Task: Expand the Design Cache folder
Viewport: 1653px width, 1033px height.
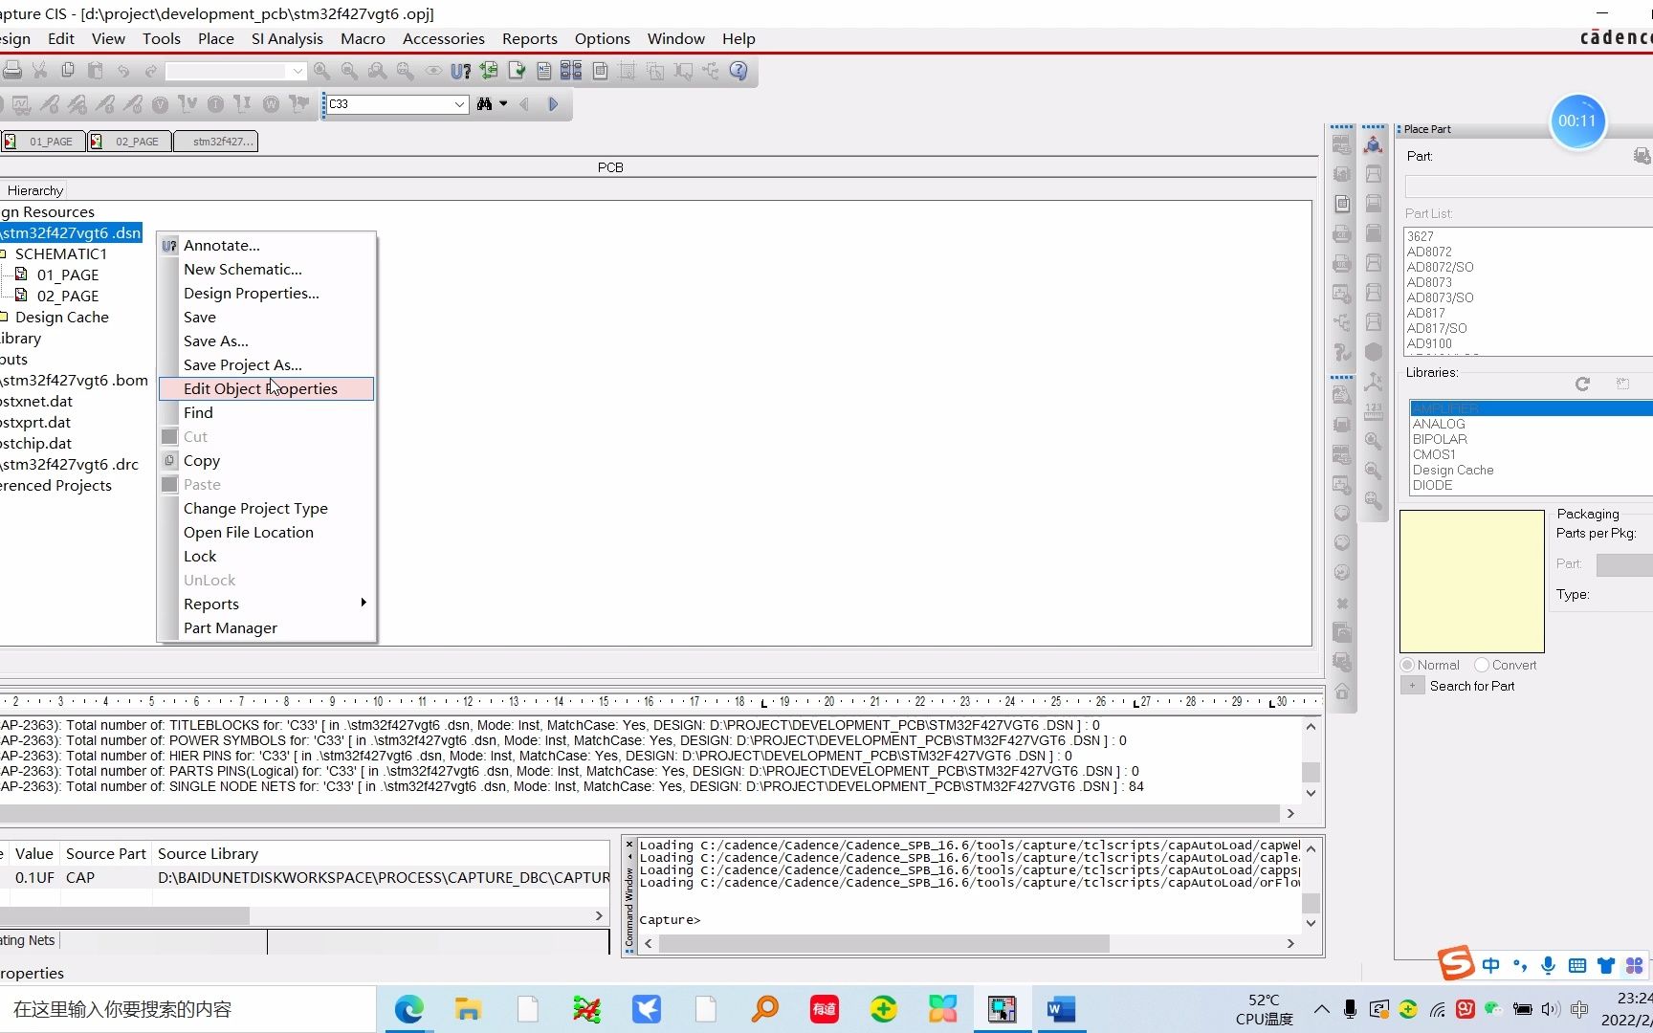Action: point(3,318)
